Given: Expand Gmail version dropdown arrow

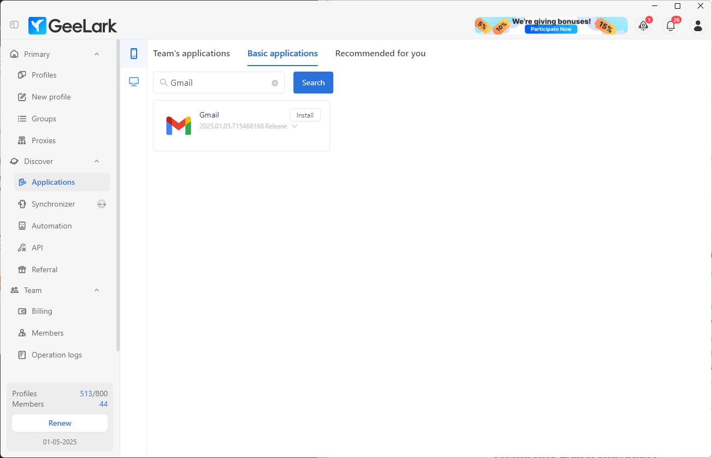Looking at the screenshot, I should coord(295,126).
